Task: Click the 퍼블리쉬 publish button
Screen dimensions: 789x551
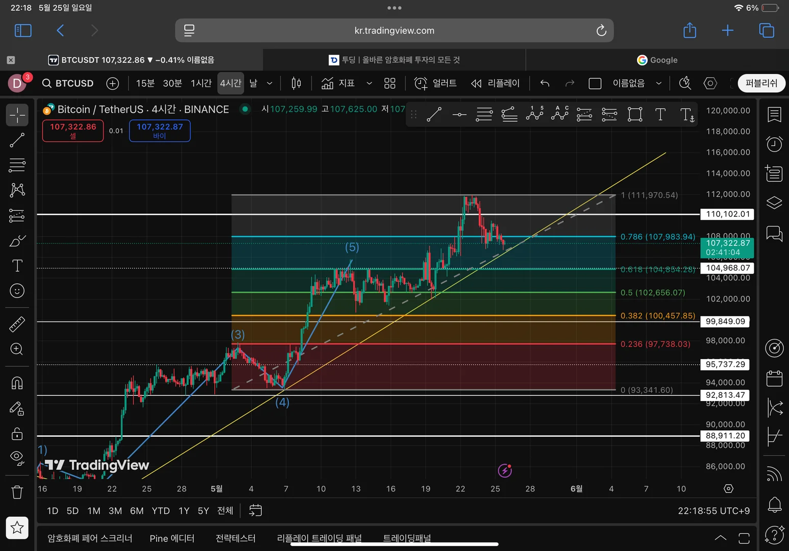Action: point(761,83)
